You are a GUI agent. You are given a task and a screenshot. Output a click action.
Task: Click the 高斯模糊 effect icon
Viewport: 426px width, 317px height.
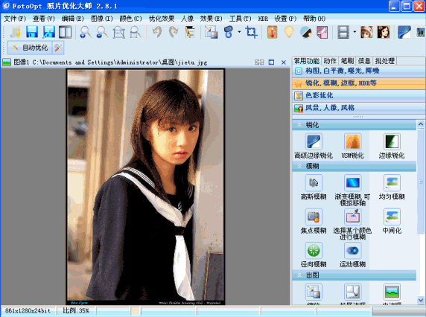[314, 182]
